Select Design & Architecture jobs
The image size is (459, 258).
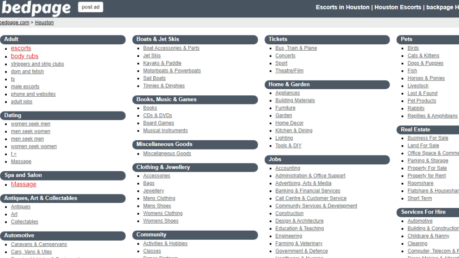click(x=299, y=221)
